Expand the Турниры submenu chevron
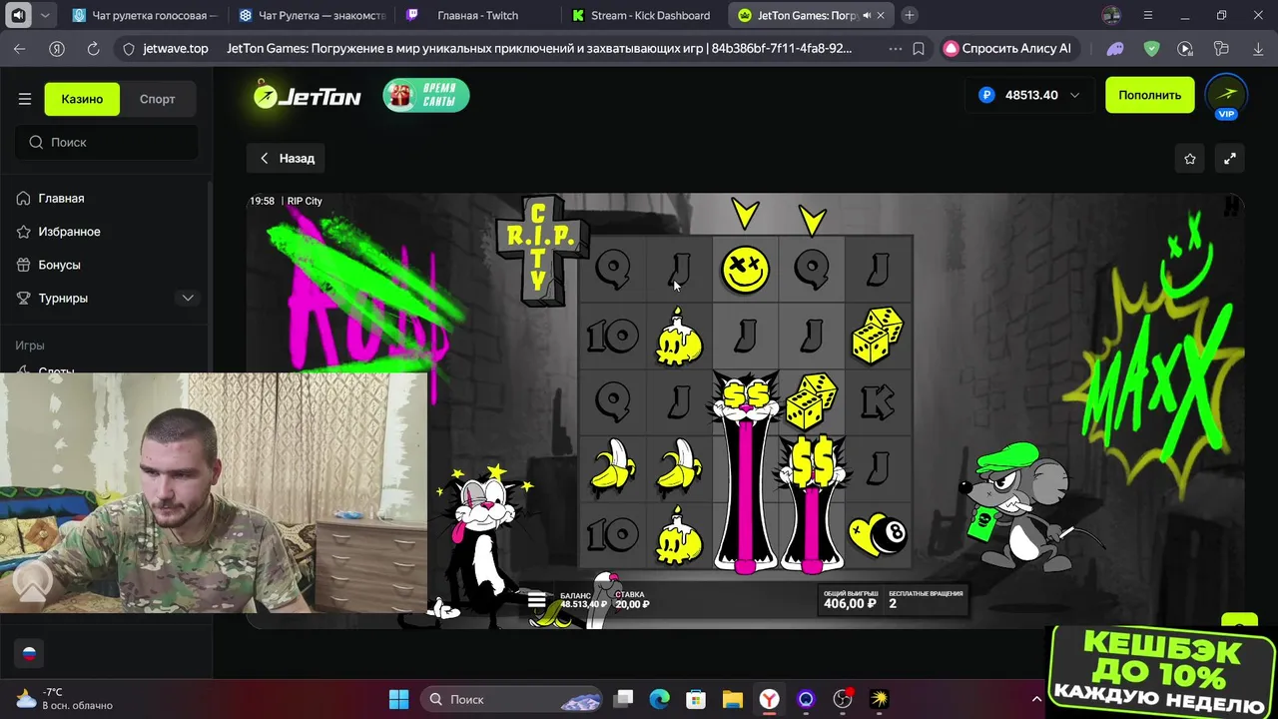The image size is (1278, 719). (x=188, y=298)
